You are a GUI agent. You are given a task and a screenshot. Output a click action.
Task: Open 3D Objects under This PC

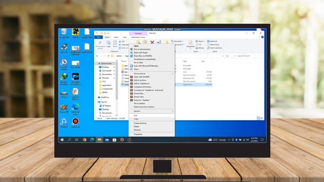point(107,106)
